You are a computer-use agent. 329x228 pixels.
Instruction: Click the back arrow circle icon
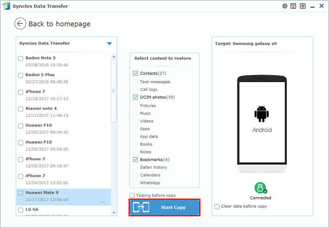tap(20, 24)
